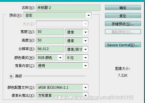
Task: Click the 名称 field containing 未标题-2
Action: tap(68, 8)
